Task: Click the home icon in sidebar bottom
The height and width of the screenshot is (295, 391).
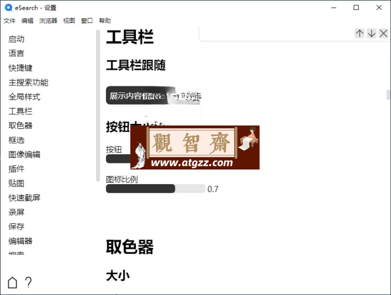Action: [12, 283]
